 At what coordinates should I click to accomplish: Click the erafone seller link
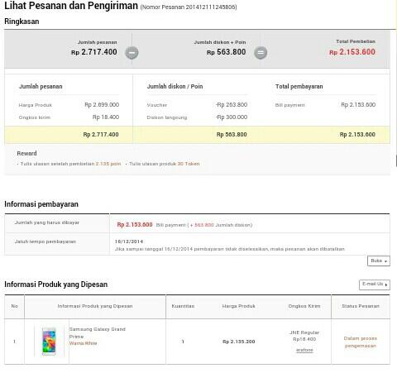tap(304, 350)
